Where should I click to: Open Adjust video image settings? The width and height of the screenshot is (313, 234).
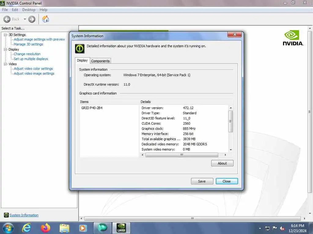coord(34,73)
